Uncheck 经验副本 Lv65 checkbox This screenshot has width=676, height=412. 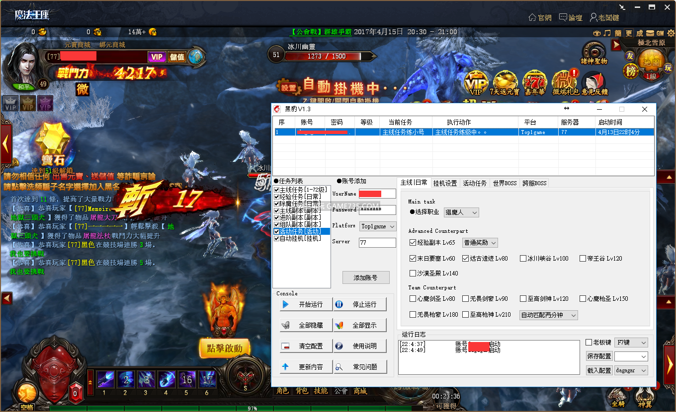413,243
